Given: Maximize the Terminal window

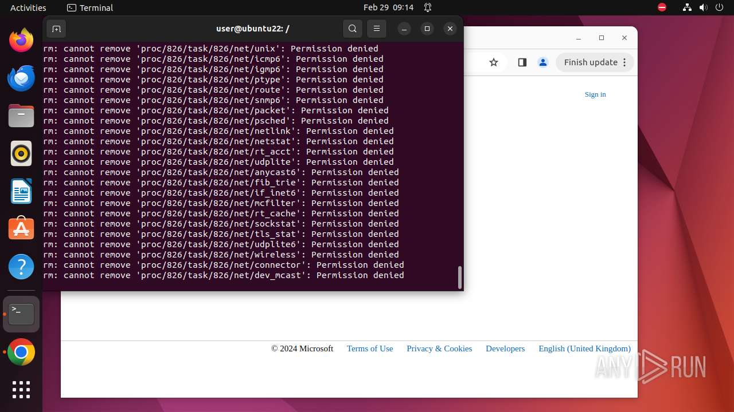Looking at the screenshot, I should click(x=427, y=29).
